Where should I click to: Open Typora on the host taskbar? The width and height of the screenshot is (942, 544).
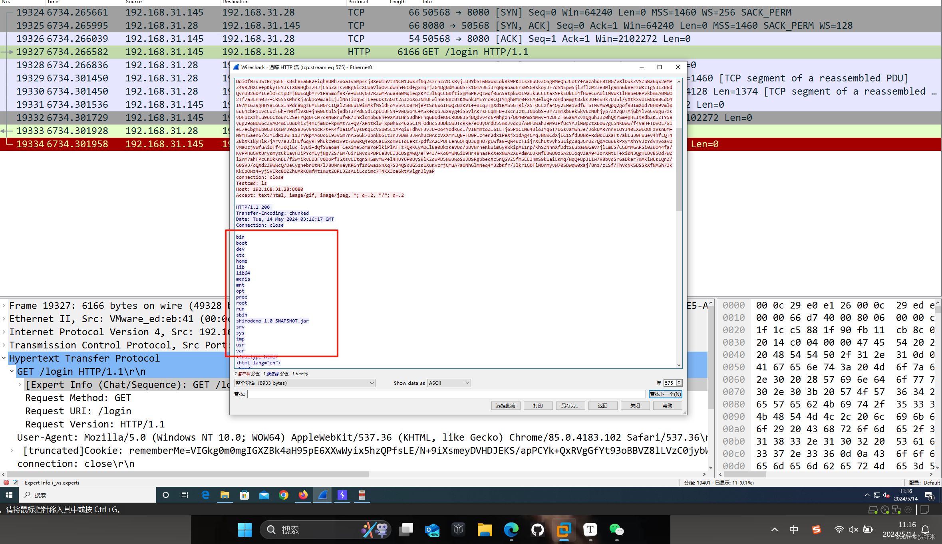tap(590, 530)
